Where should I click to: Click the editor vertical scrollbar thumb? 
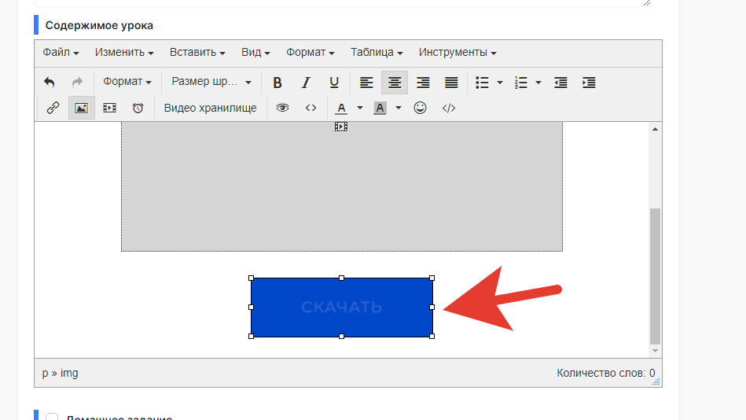(655, 276)
